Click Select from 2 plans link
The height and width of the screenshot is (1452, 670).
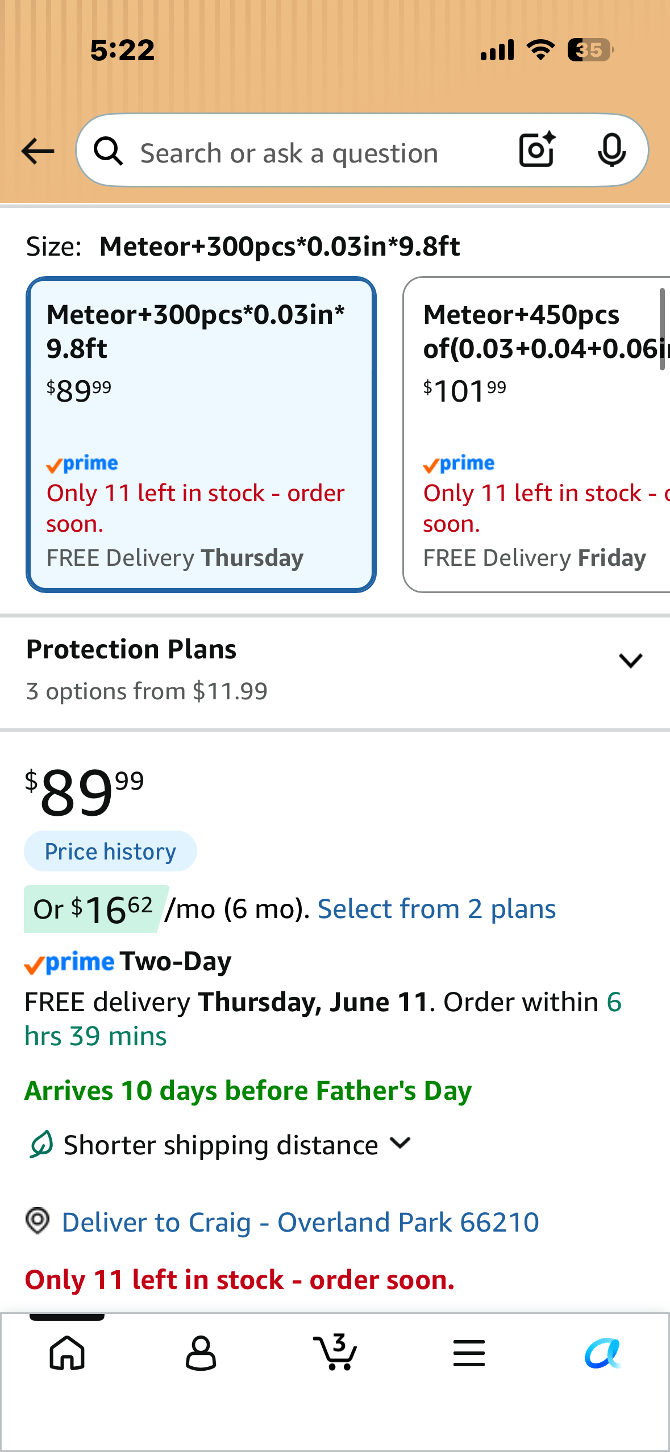436,909
